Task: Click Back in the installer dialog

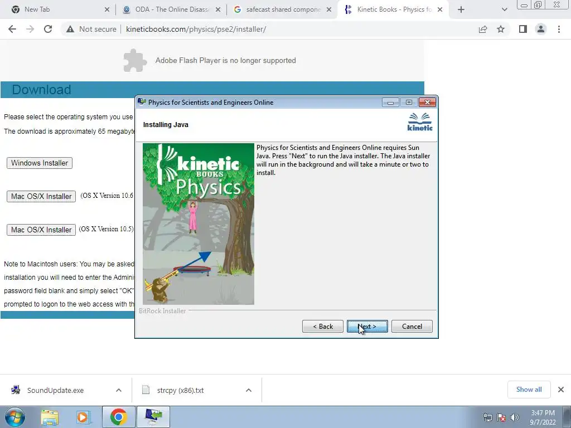Action: (x=323, y=327)
